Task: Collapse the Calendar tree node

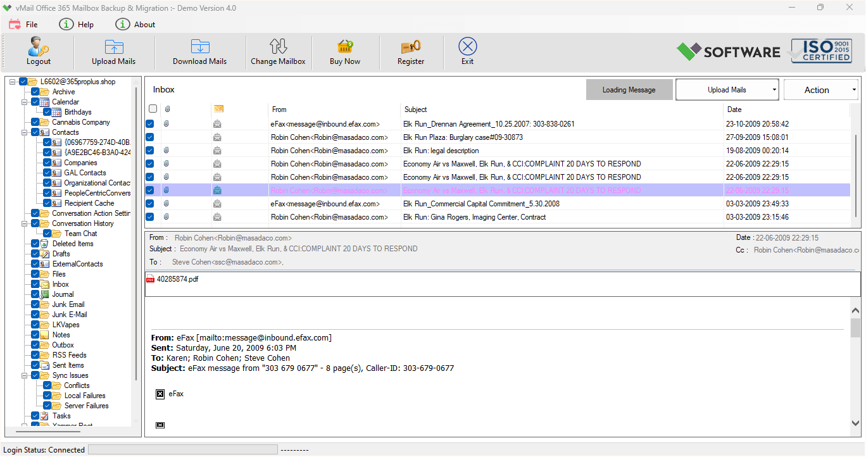Action: pos(25,102)
